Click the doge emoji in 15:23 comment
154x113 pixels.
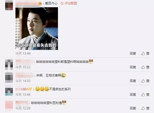[x=91, y=62]
